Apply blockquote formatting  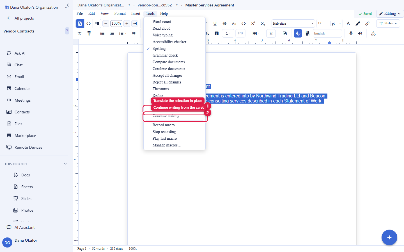[x=134, y=34]
